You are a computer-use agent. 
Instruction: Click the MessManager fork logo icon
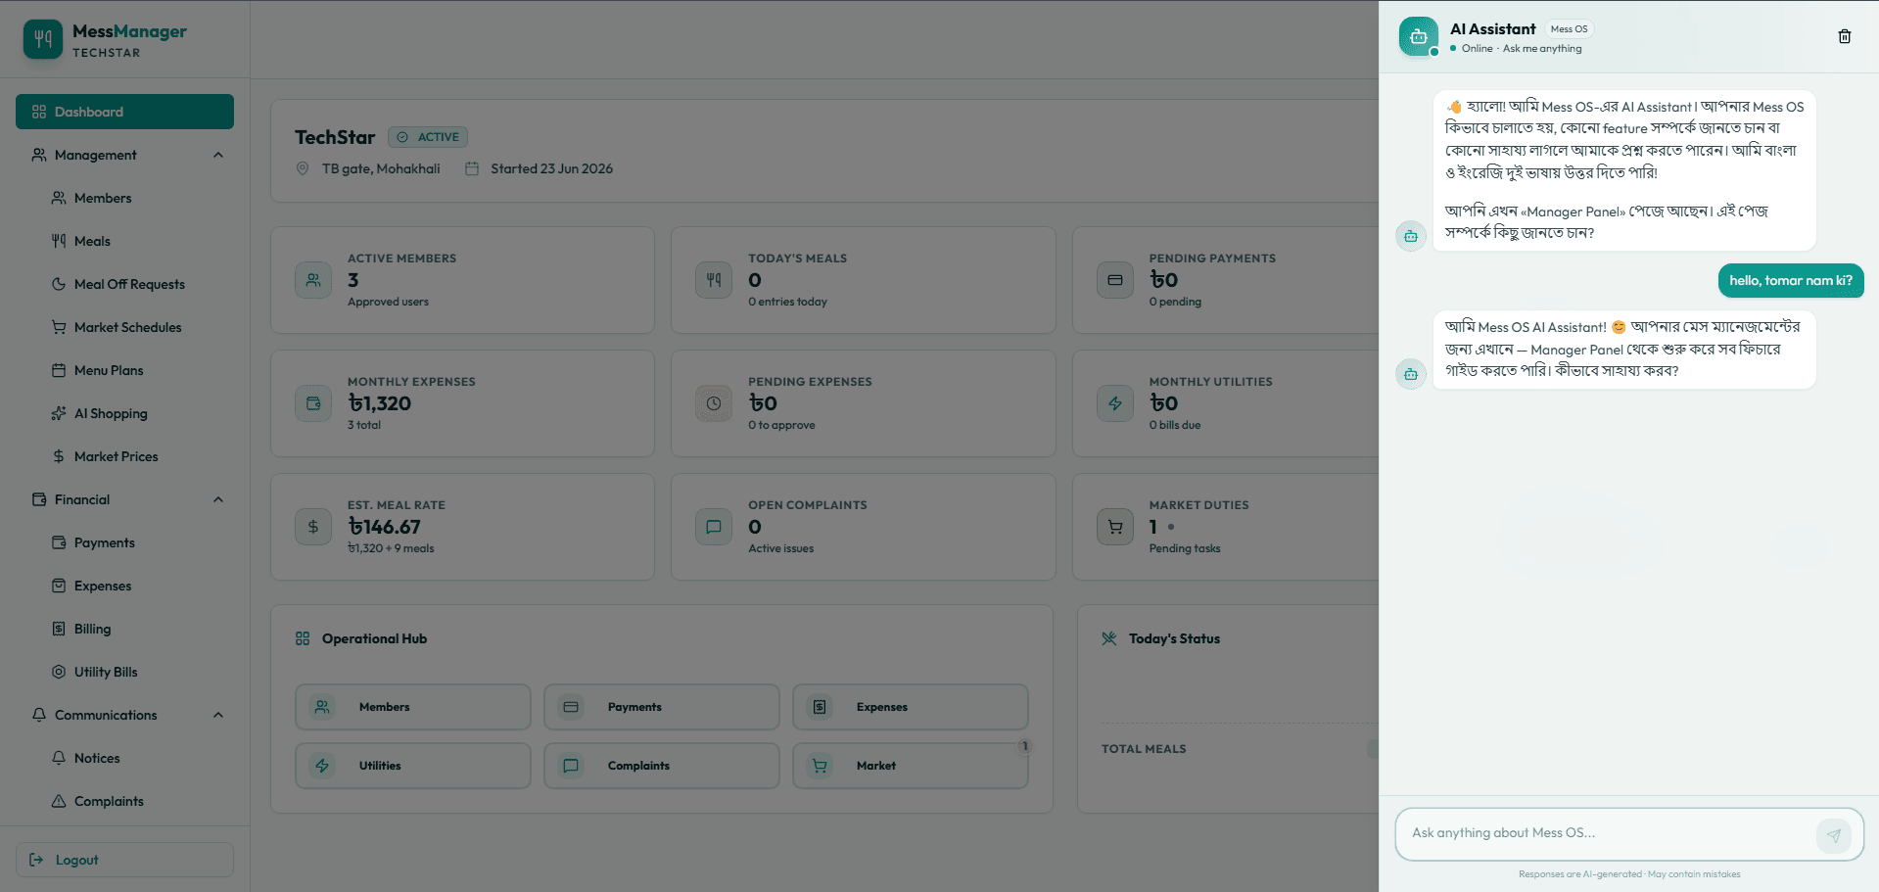pos(43,39)
